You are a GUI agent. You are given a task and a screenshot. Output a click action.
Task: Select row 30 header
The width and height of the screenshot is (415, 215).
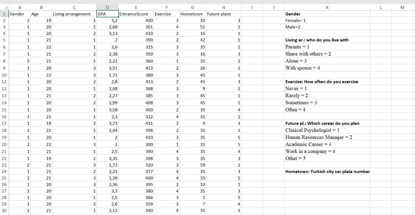[4, 211]
